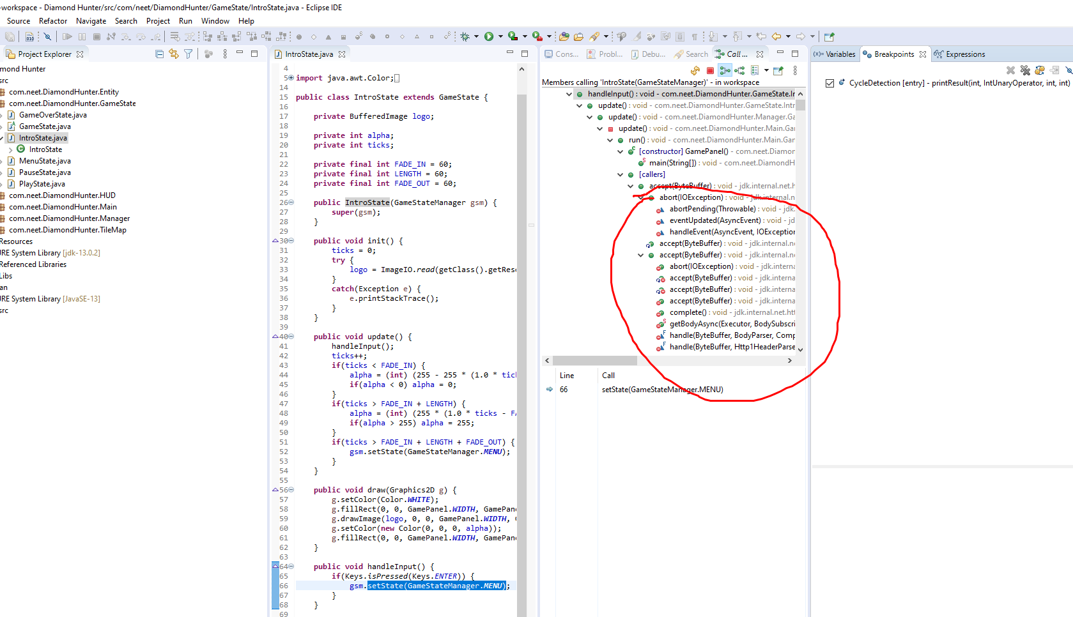The width and height of the screenshot is (1073, 617).
Task: Click the Project Explorer filter funnel icon
Action: pos(189,54)
